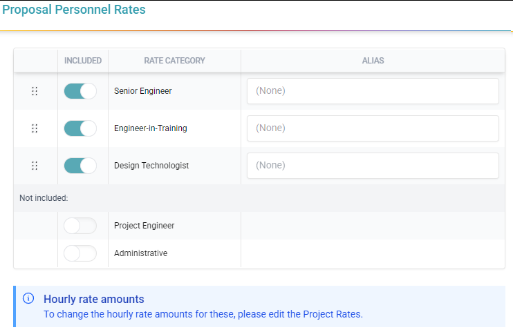Click the Rate Category column header
Image resolution: width=513 pixels, height=332 pixels.
tap(174, 61)
